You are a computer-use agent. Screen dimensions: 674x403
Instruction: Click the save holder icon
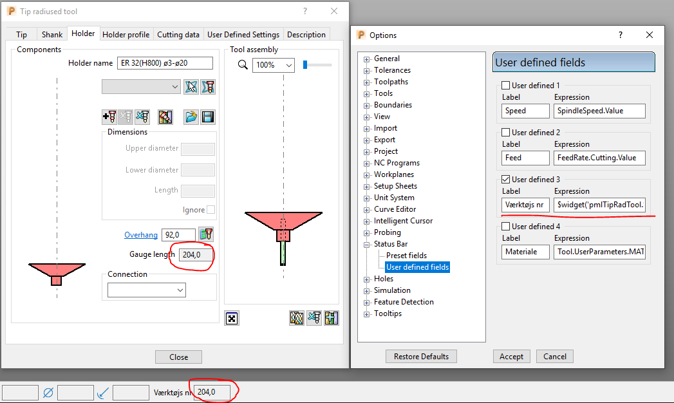[208, 117]
